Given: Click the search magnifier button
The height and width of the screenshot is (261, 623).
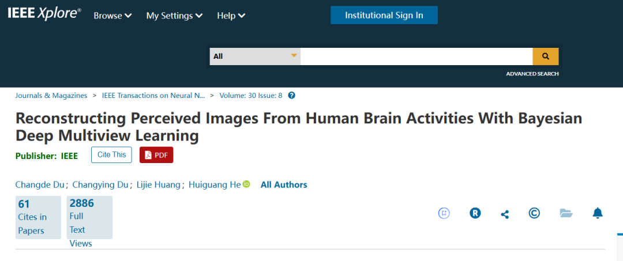Looking at the screenshot, I should tap(545, 56).
